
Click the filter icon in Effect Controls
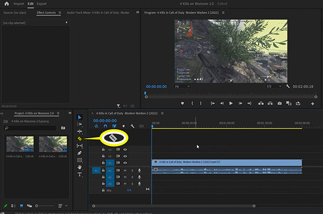118,106
